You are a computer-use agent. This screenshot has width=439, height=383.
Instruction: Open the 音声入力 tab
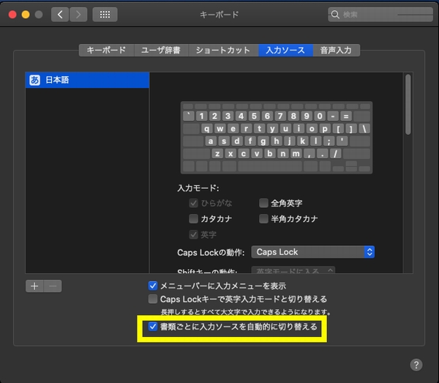pyautogui.click(x=336, y=50)
